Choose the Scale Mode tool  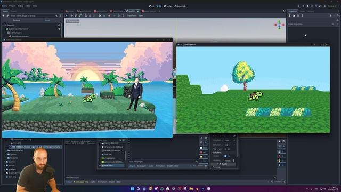[80, 15]
